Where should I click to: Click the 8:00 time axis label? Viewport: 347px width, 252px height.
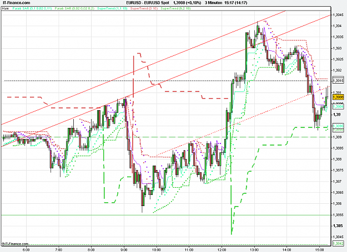click(x=91, y=250)
